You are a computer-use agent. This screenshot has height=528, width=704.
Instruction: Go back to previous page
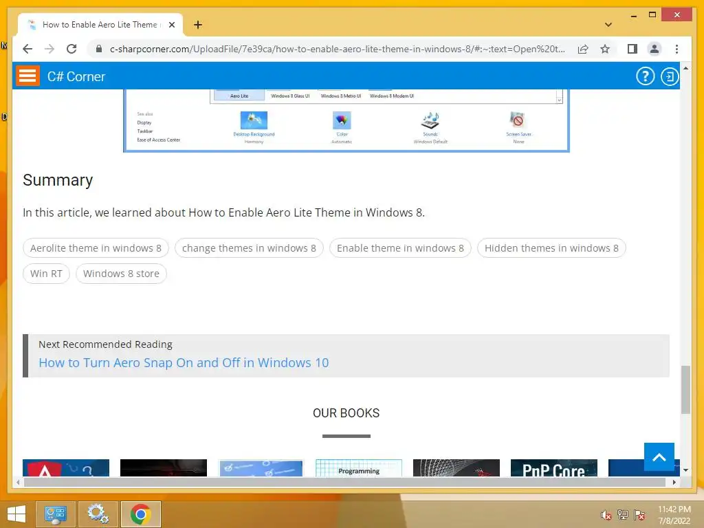tap(27, 49)
